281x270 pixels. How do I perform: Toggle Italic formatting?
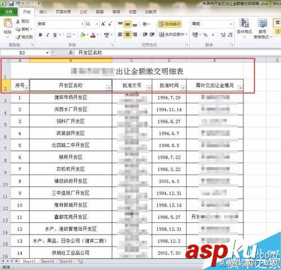click(48, 35)
